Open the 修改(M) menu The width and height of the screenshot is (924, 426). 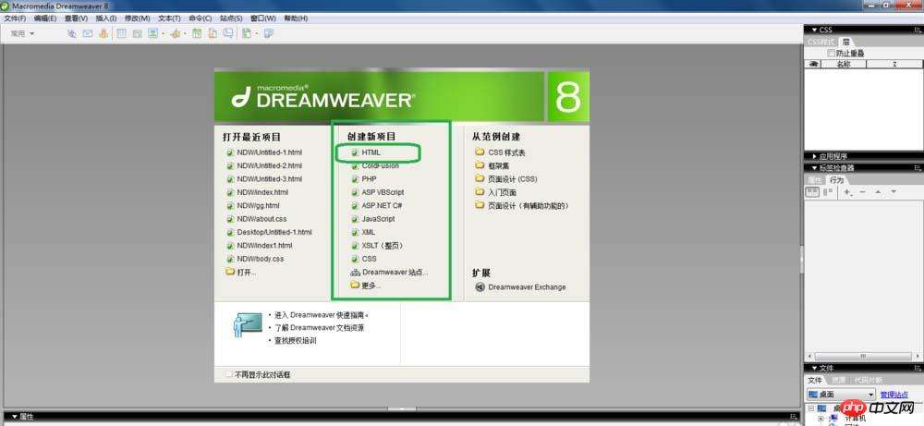(x=137, y=18)
